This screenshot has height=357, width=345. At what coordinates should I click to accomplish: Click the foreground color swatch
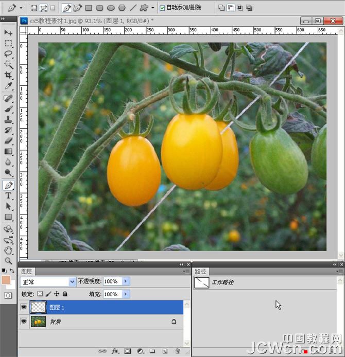(6, 280)
